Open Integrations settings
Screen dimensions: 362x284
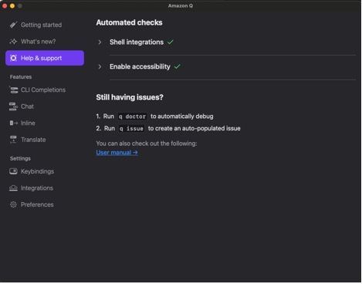pos(37,188)
